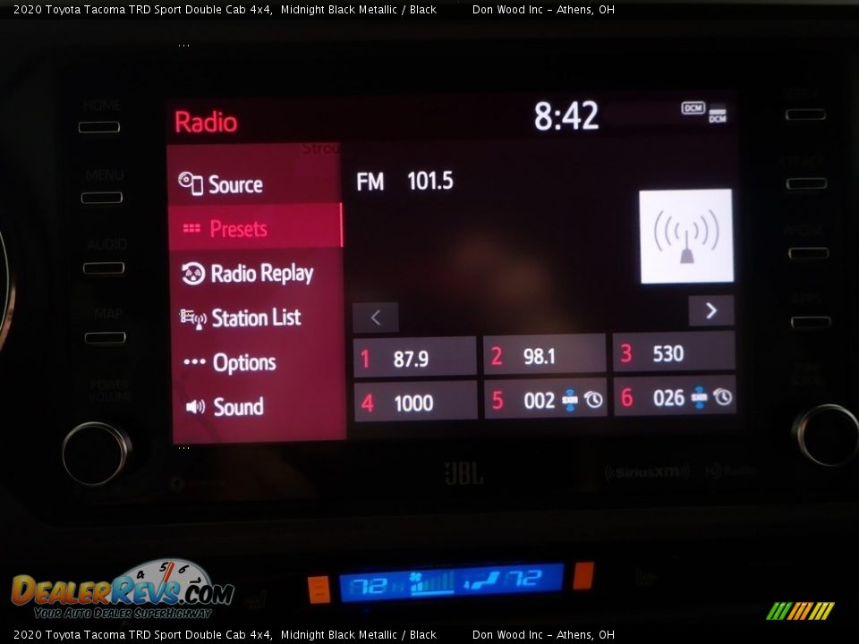The width and height of the screenshot is (859, 644).
Task: Go to previous preset page arrow
Action: 376,318
